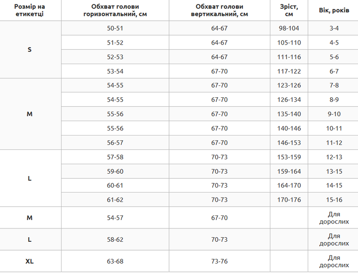Click the 'Обхват голови вертикальний, см' header
The height and width of the screenshot is (273, 358).
pyautogui.click(x=219, y=10)
